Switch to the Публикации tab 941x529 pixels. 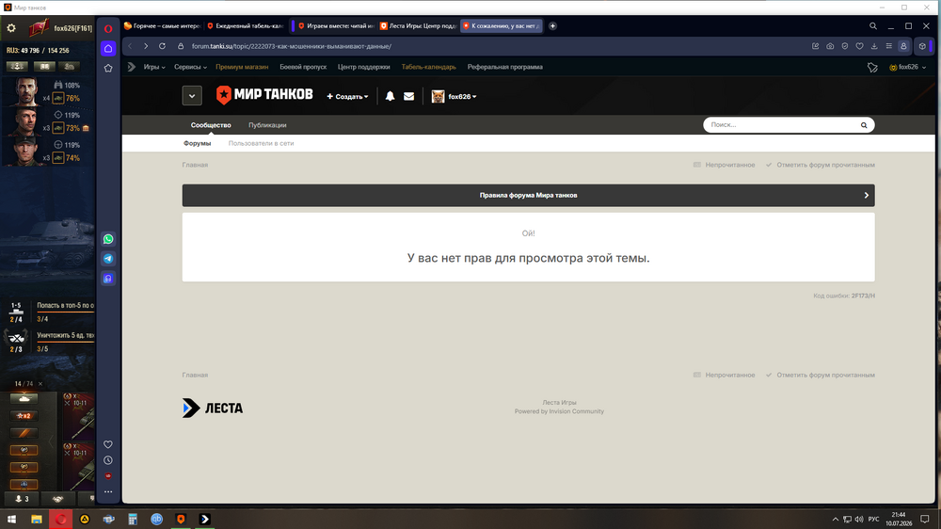pyautogui.click(x=267, y=125)
